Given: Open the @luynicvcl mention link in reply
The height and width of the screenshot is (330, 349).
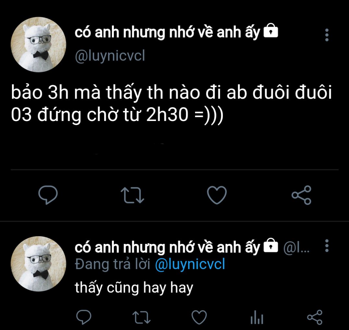Looking at the screenshot, I should pos(190,264).
